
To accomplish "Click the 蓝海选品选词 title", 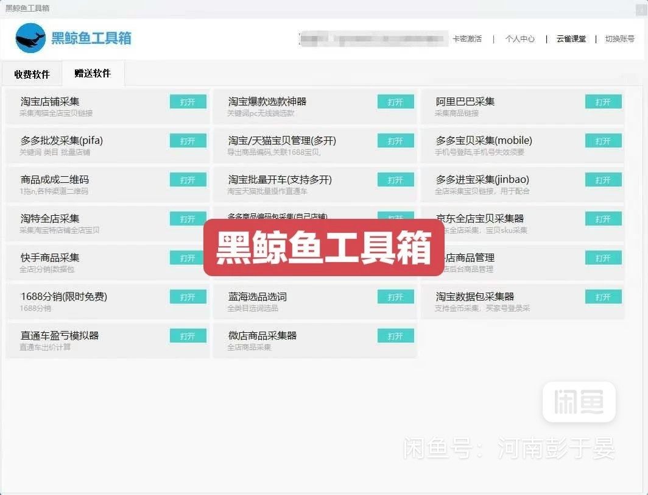I will tap(258, 296).
